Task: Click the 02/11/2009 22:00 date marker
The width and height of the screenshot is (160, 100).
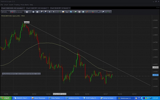Action: pos(60,94)
